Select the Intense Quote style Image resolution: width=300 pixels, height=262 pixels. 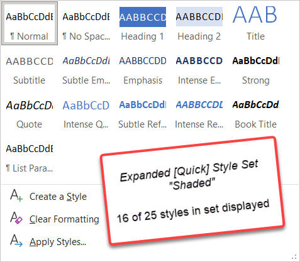tap(86, 114)
